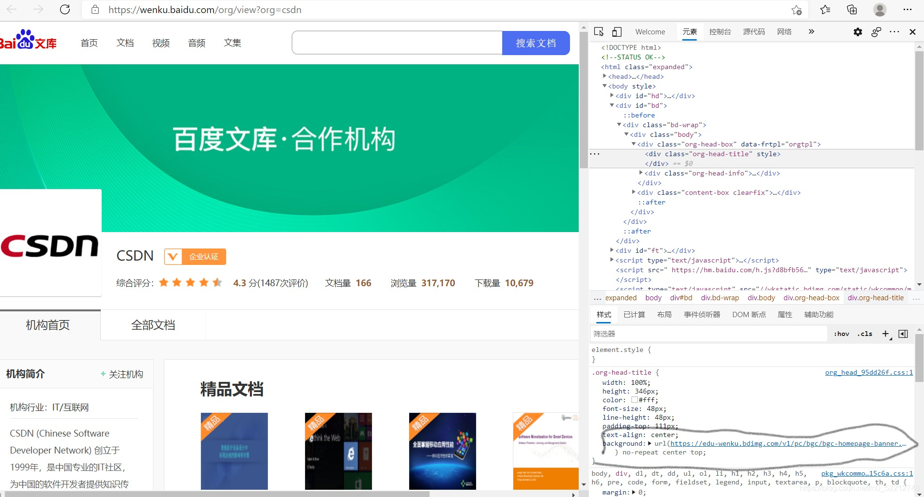924x497 pixels.
Task: Open the collections icon in the browser toolbar
Action: pyautogui.click(x=852, y=10)
